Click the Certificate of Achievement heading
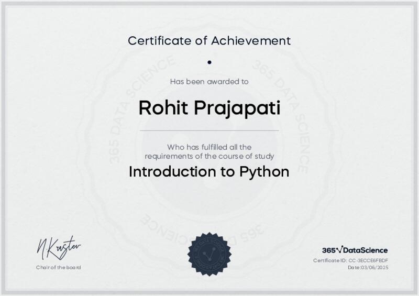The width and height of the screenshot is (419, 296). (x=209, y=40)
